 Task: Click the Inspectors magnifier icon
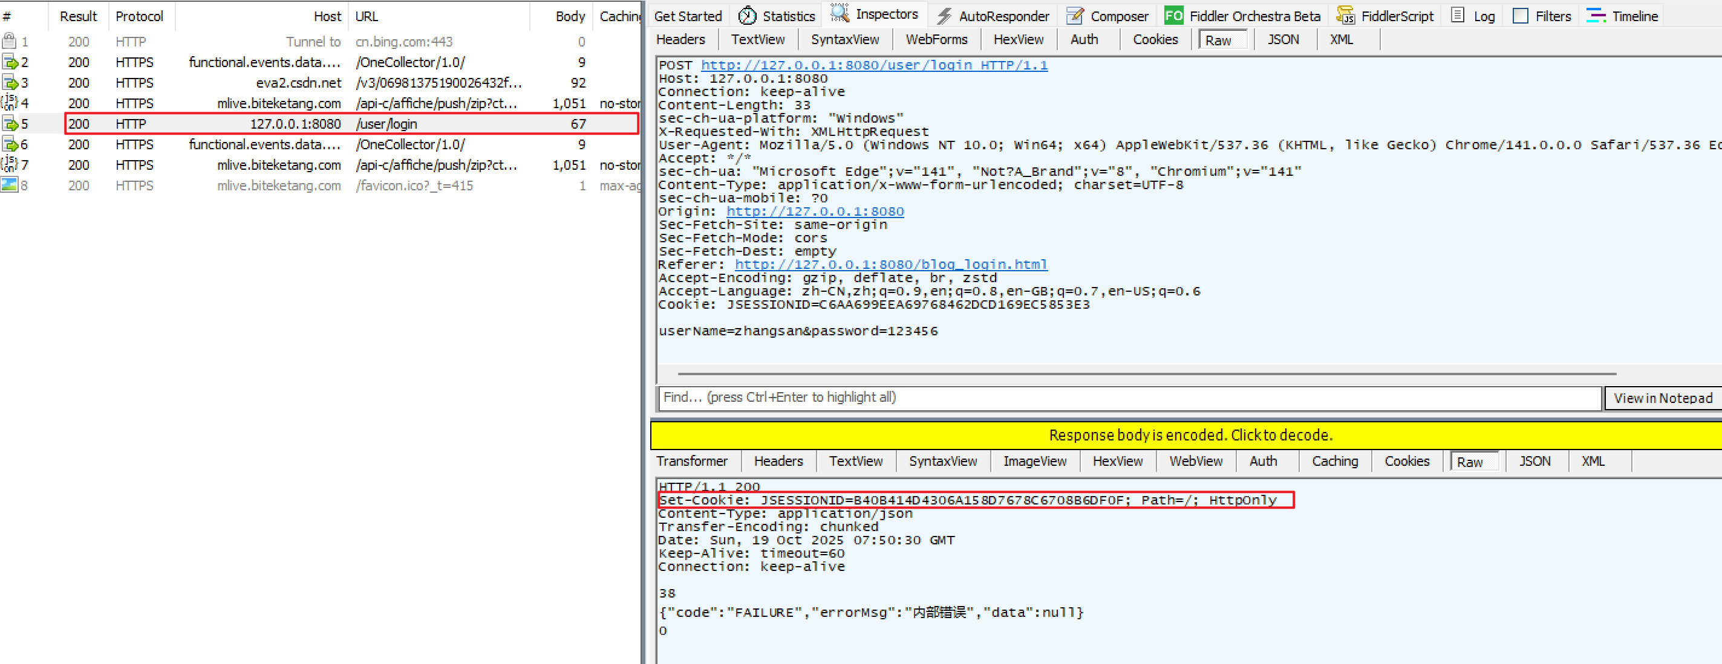point(840,13)
